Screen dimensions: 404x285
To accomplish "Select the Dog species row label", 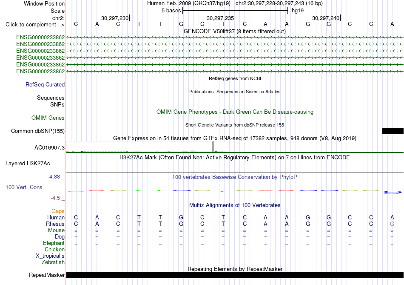I will (60, 237).
